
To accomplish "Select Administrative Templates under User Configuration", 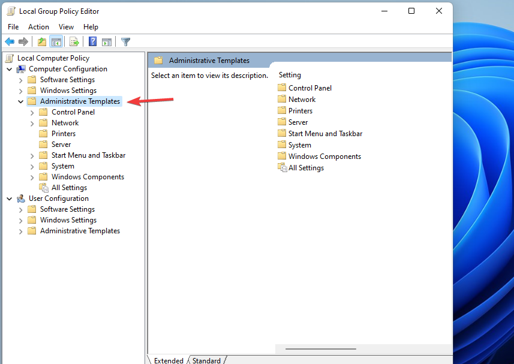I will [x=80, y=231].
